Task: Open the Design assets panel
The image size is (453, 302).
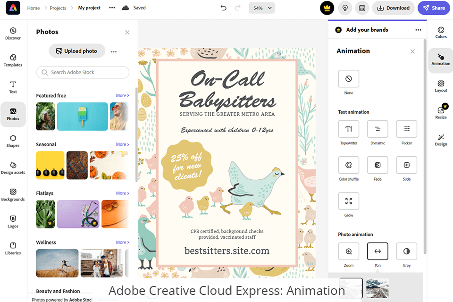Action: (13, 168)
